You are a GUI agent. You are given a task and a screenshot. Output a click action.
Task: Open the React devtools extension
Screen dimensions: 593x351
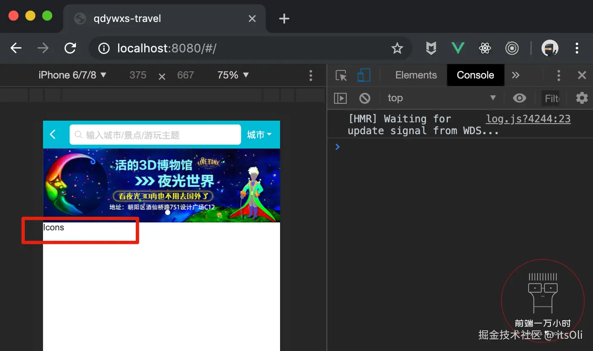pyautogui.click(x=485, y=49)
